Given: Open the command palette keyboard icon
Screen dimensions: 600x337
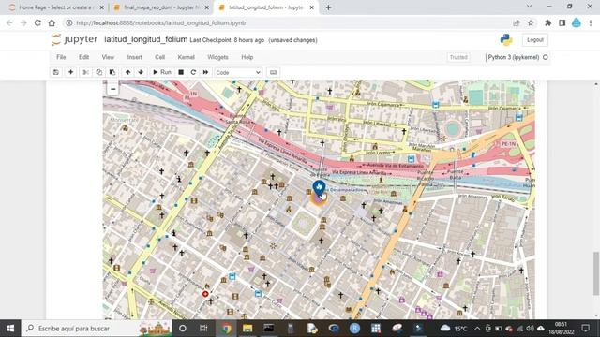Looking at the screenshot, I should pos(273,72).
